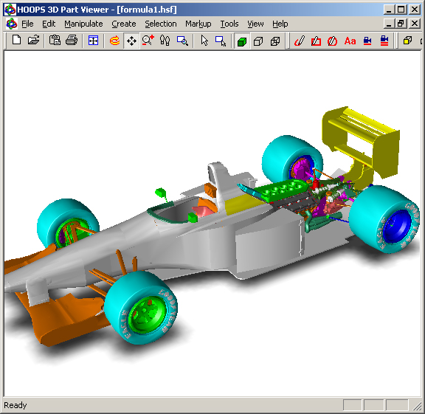
Task: Select the zoom magnifier tool
Action: 148,41
